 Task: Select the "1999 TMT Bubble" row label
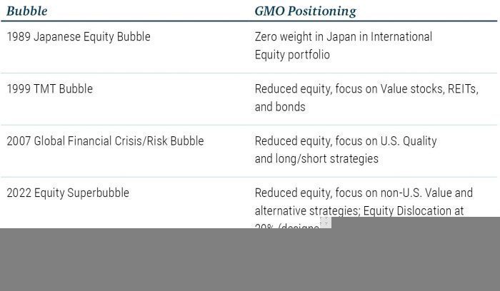pyautogui.click(x=50, y=89)
